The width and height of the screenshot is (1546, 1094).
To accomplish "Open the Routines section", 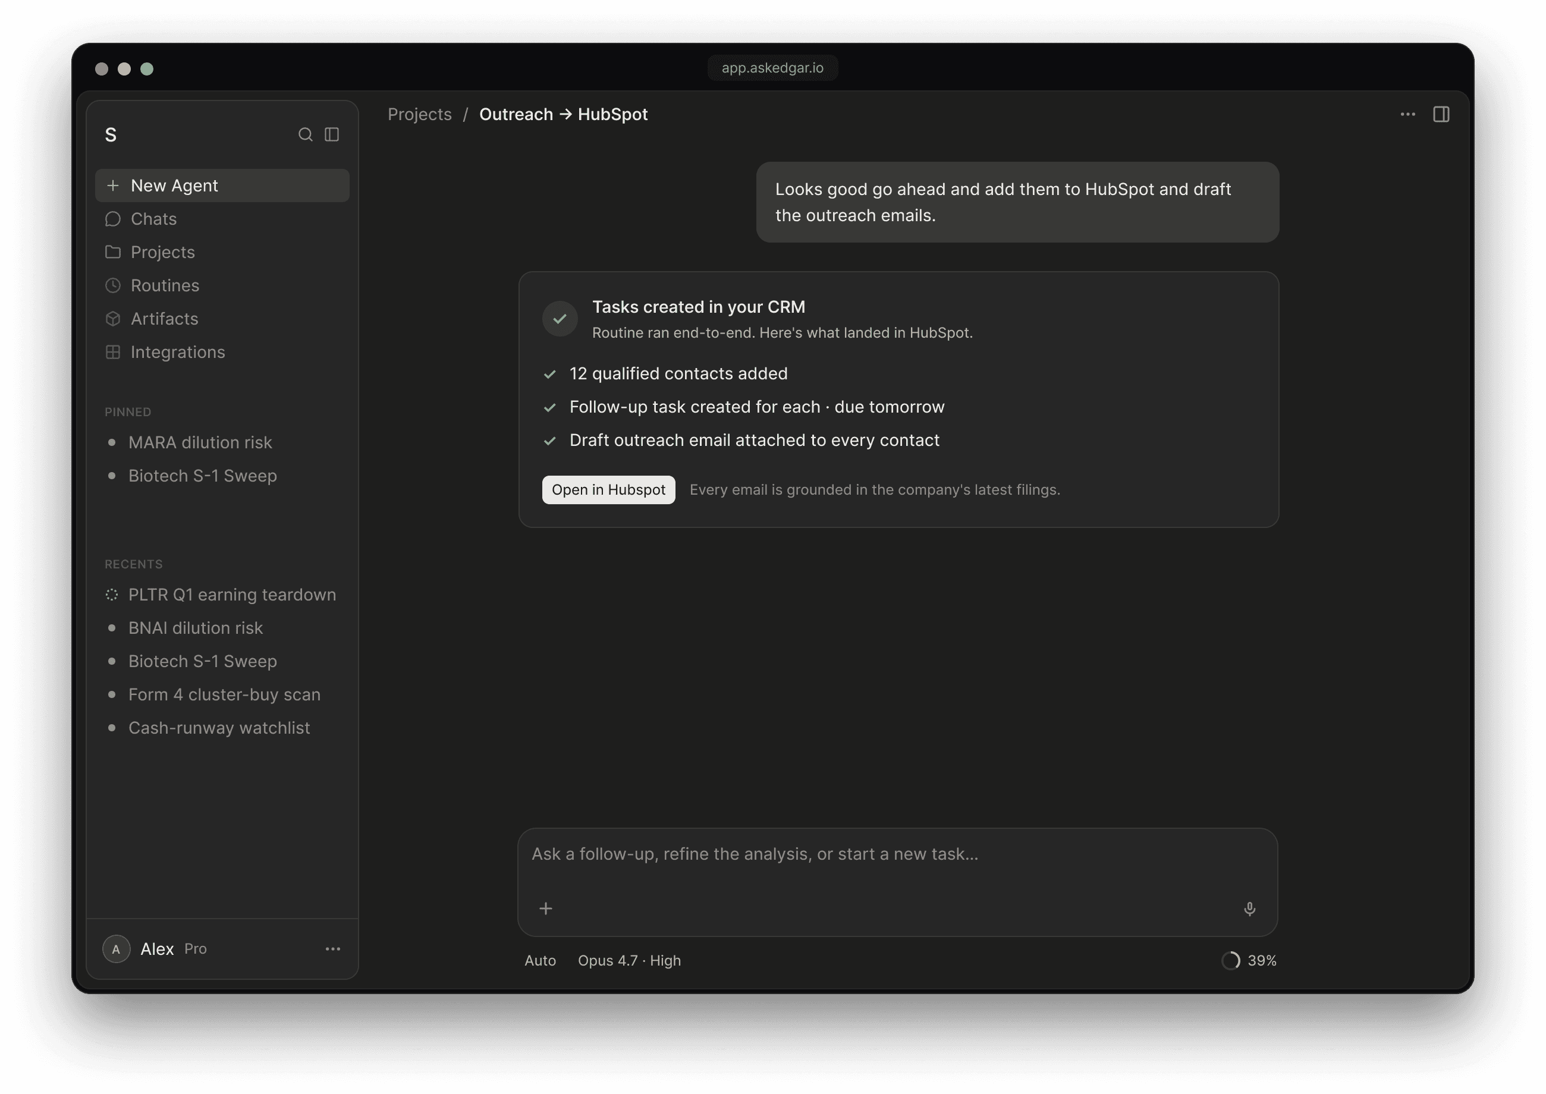I will [x=222, y=285].
